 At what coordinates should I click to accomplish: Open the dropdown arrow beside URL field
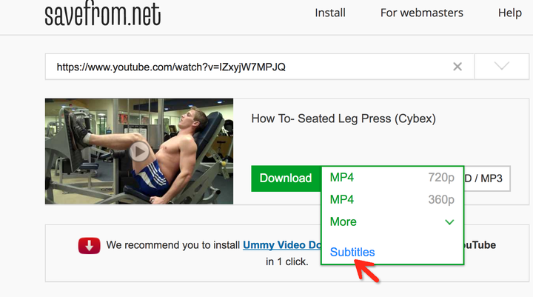coord(502,67)
